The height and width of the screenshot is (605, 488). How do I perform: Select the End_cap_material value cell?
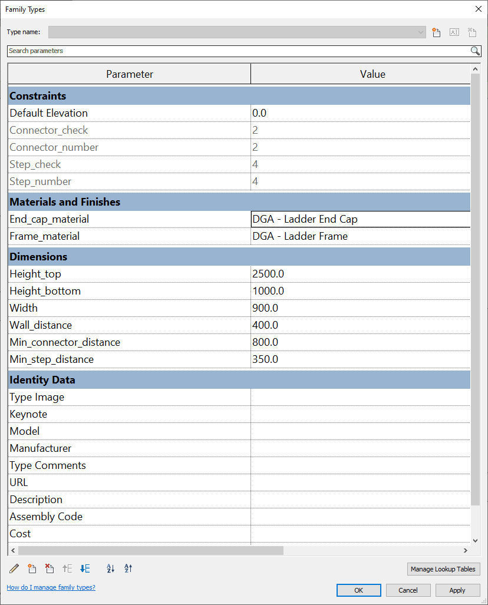pos(361,219)
